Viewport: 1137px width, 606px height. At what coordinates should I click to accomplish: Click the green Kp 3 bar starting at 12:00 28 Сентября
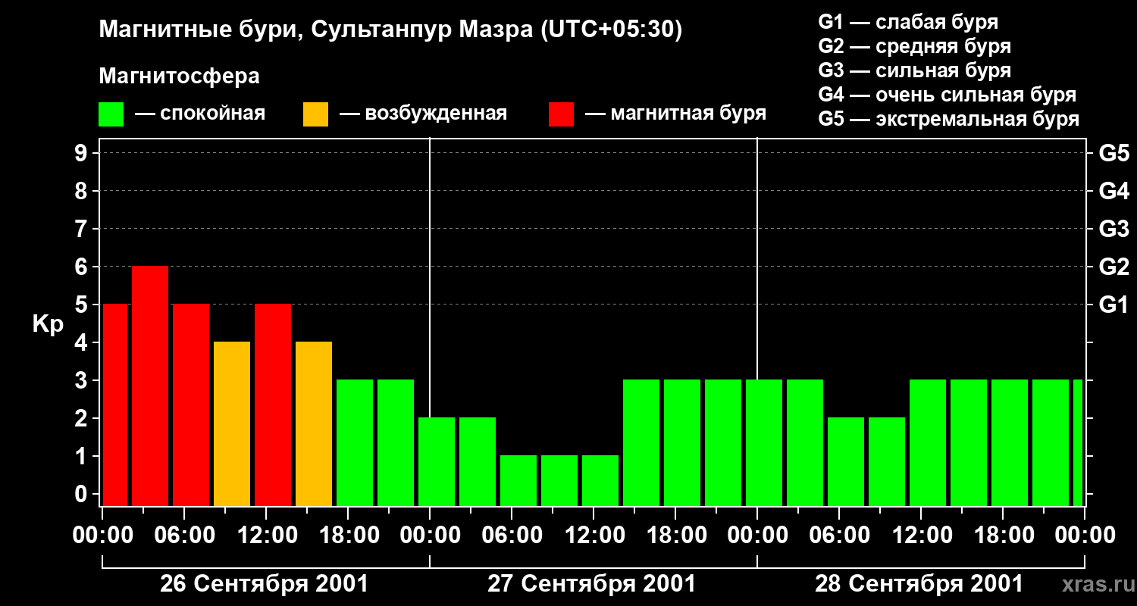click(928, 442)
